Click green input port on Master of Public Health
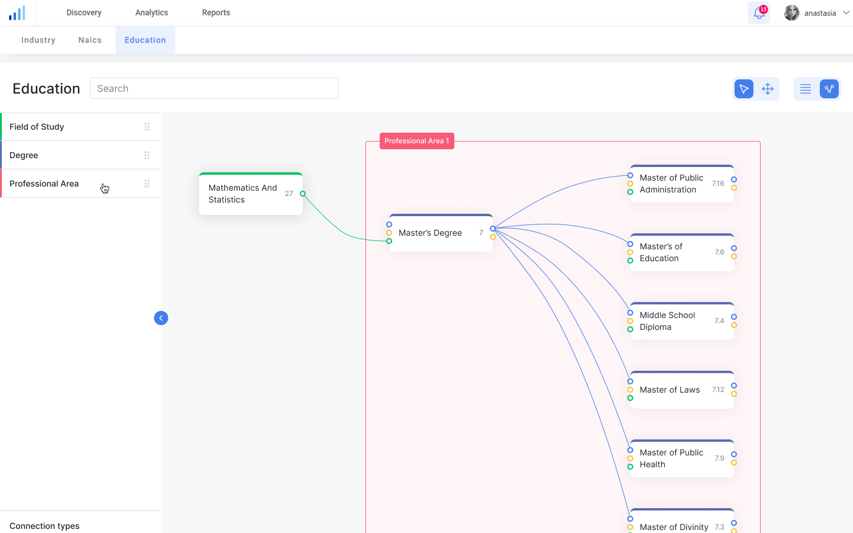 [x=630, y=467]
